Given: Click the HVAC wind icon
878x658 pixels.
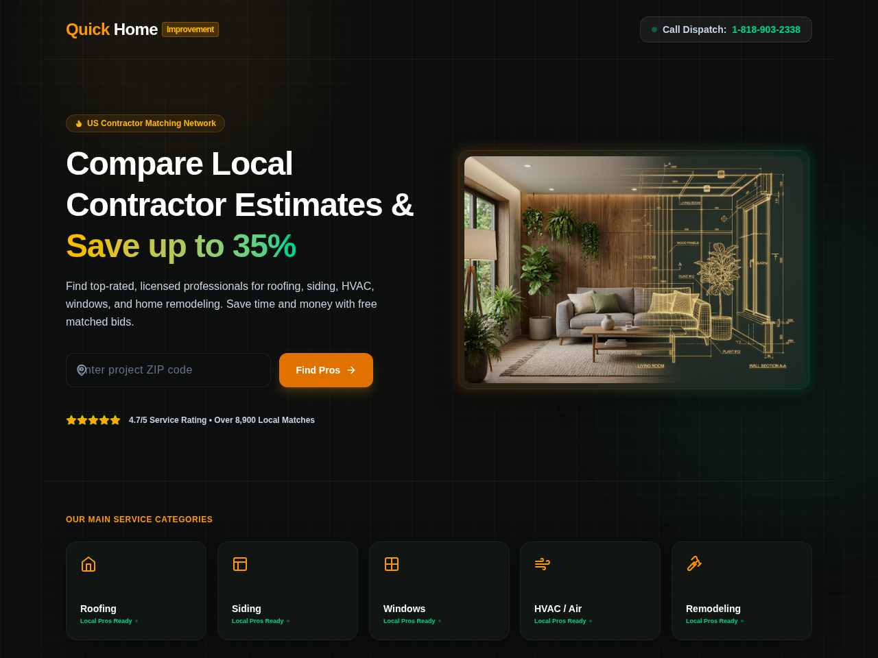Looking at the screenshot, I should (x=543, y=564).
